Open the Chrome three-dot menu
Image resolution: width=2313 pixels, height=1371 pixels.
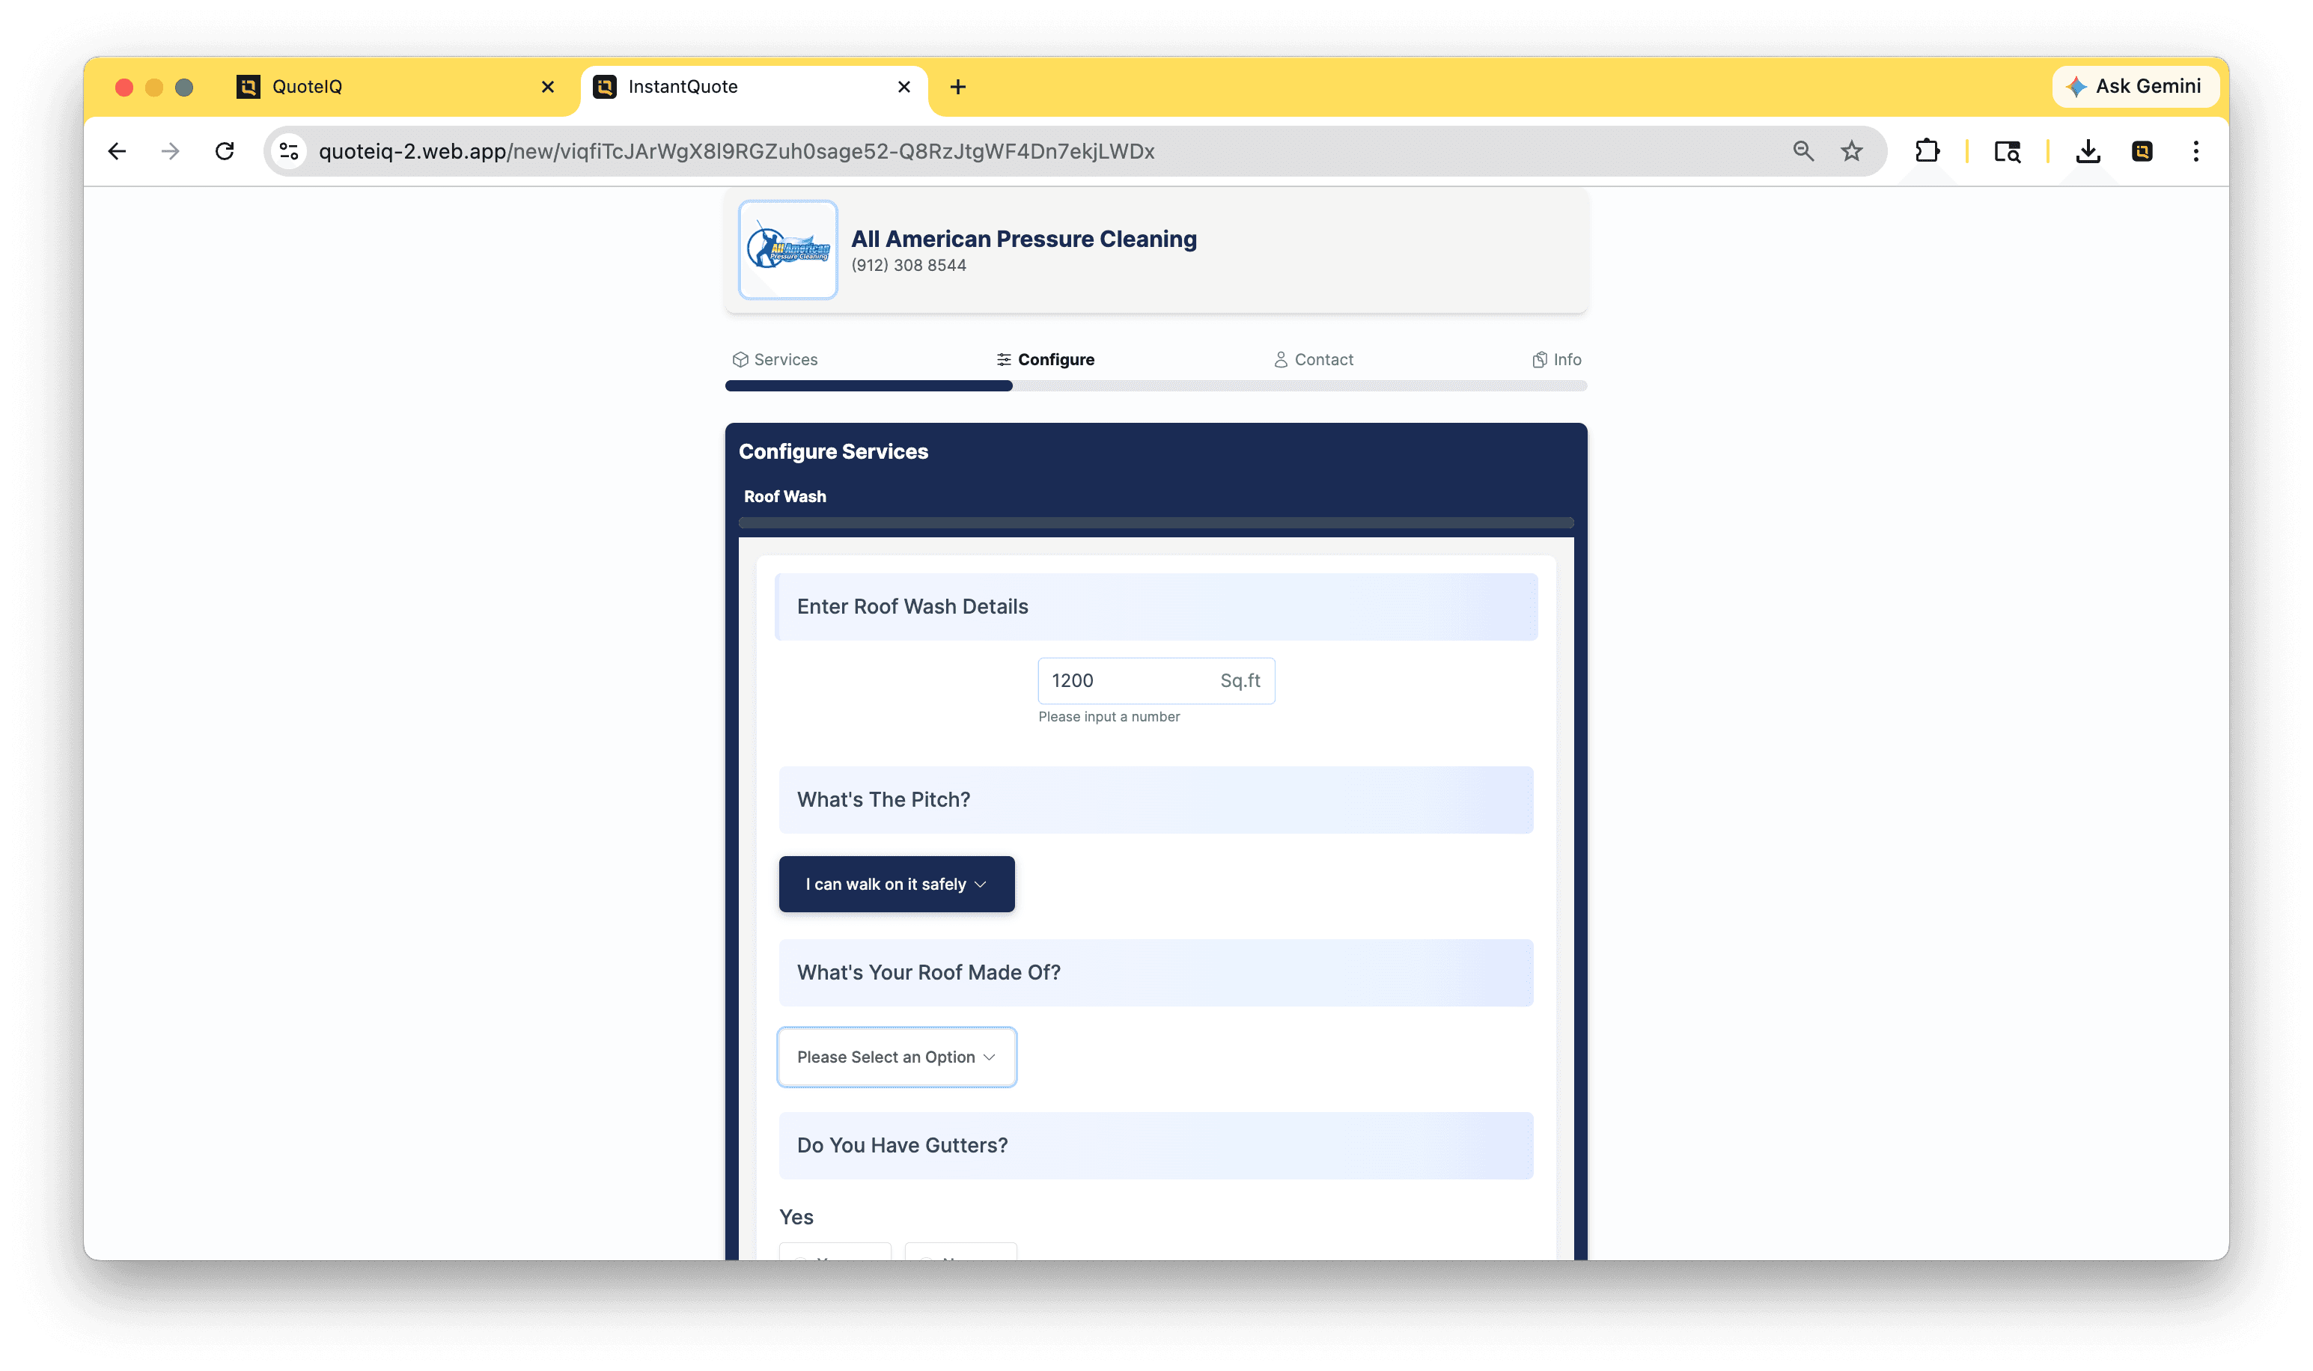point(2195,150)
